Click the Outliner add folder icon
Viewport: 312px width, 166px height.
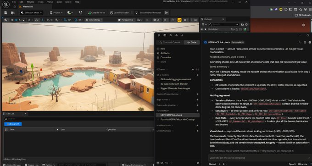click(242, 24)
